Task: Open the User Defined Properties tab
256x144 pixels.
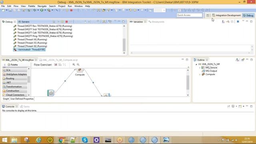Action: (22, 99)
